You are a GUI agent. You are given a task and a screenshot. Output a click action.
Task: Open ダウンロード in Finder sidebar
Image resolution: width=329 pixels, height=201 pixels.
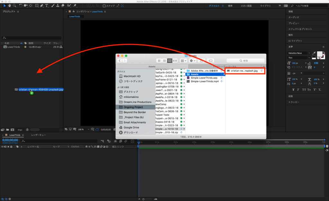(130, 133)
